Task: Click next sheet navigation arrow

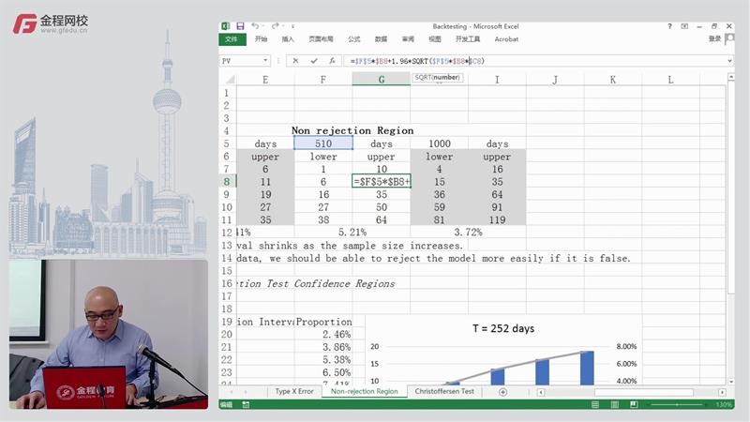Action: pos(246,392)
